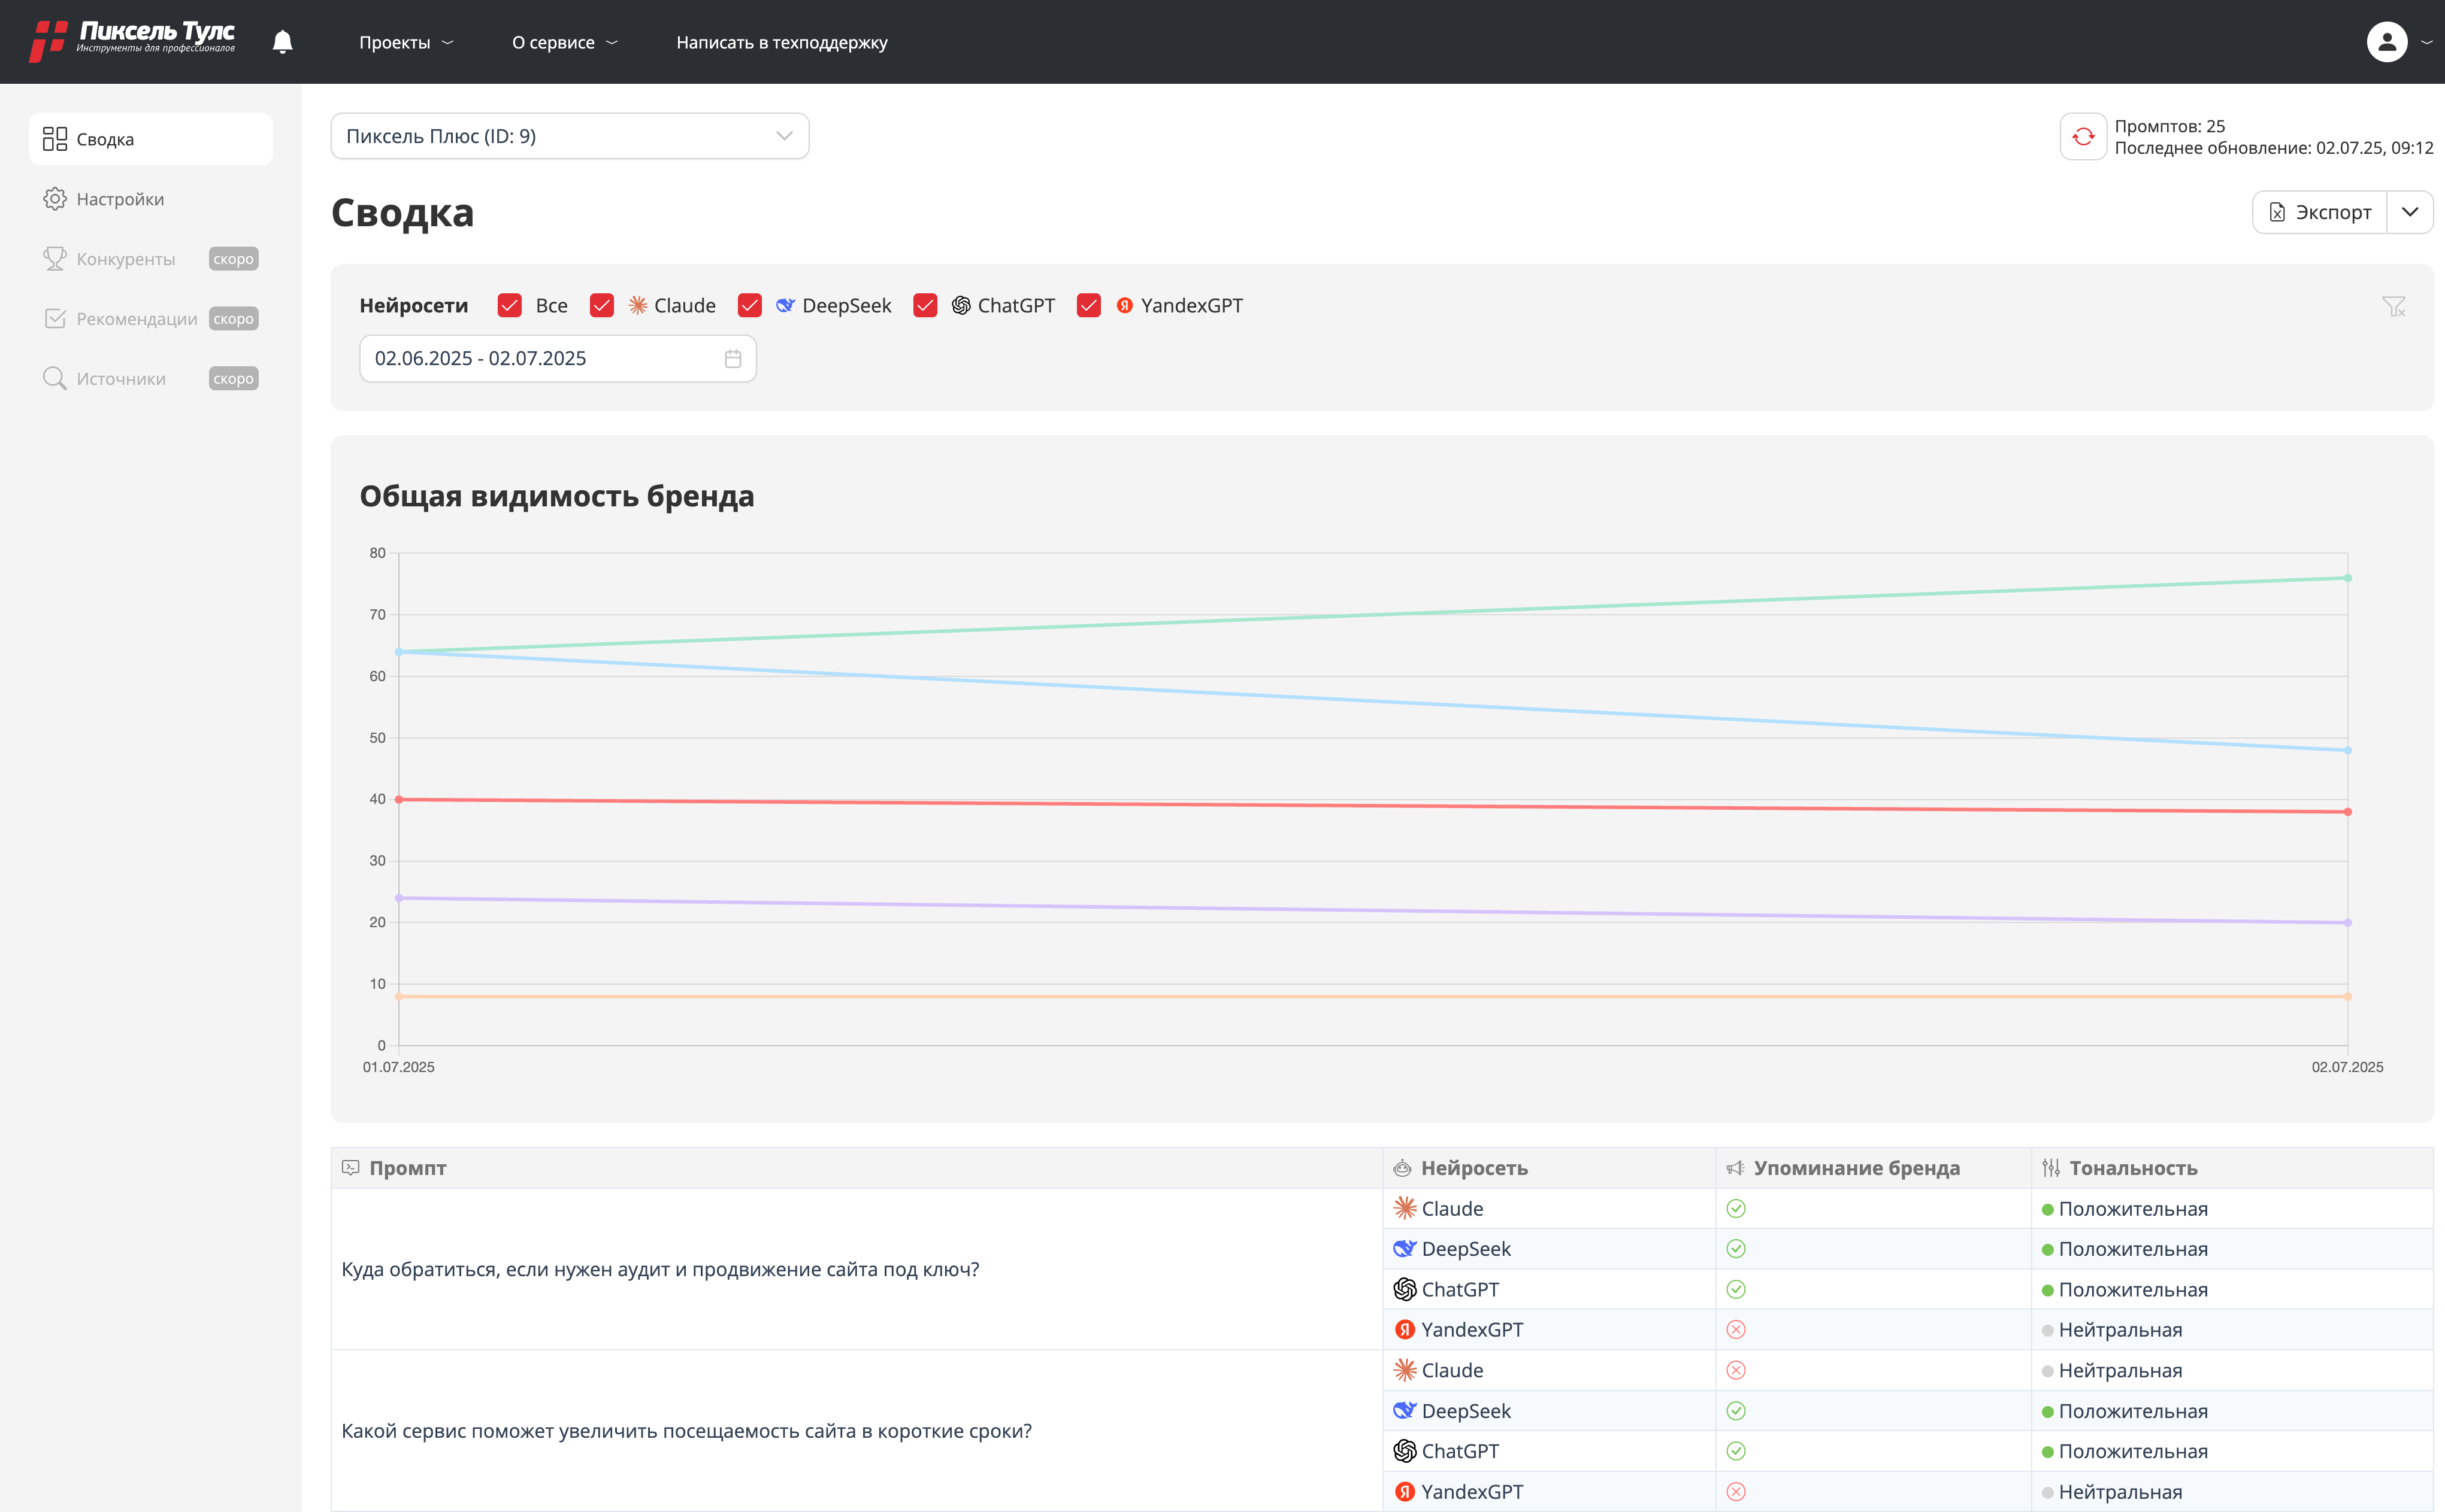
Task: Click blue line endpoint on 02.07.2025
Action: point(2347,750)
